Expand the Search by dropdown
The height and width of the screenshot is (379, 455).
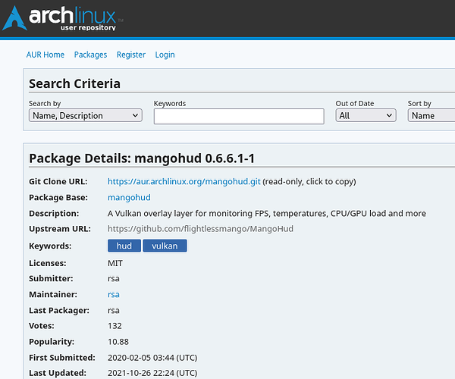(x=86, y=115)
